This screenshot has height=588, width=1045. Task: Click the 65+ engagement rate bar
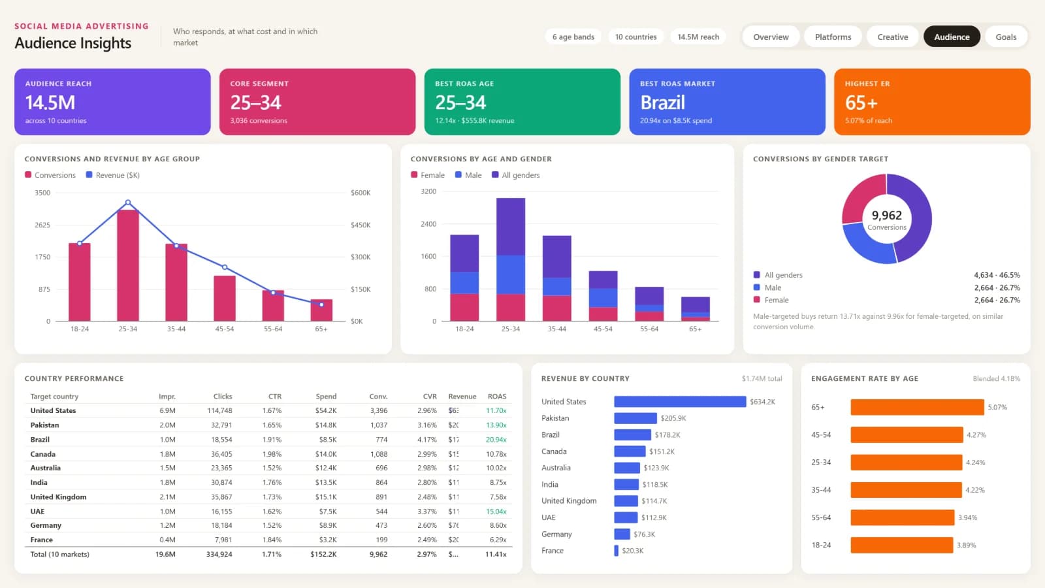click(917, 407)
